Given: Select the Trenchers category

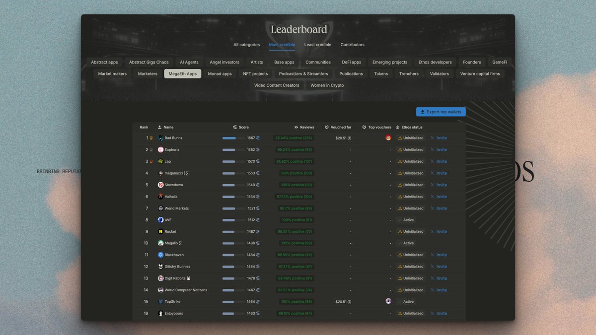Looking at the screenshot, I should (x=409, y=73).
